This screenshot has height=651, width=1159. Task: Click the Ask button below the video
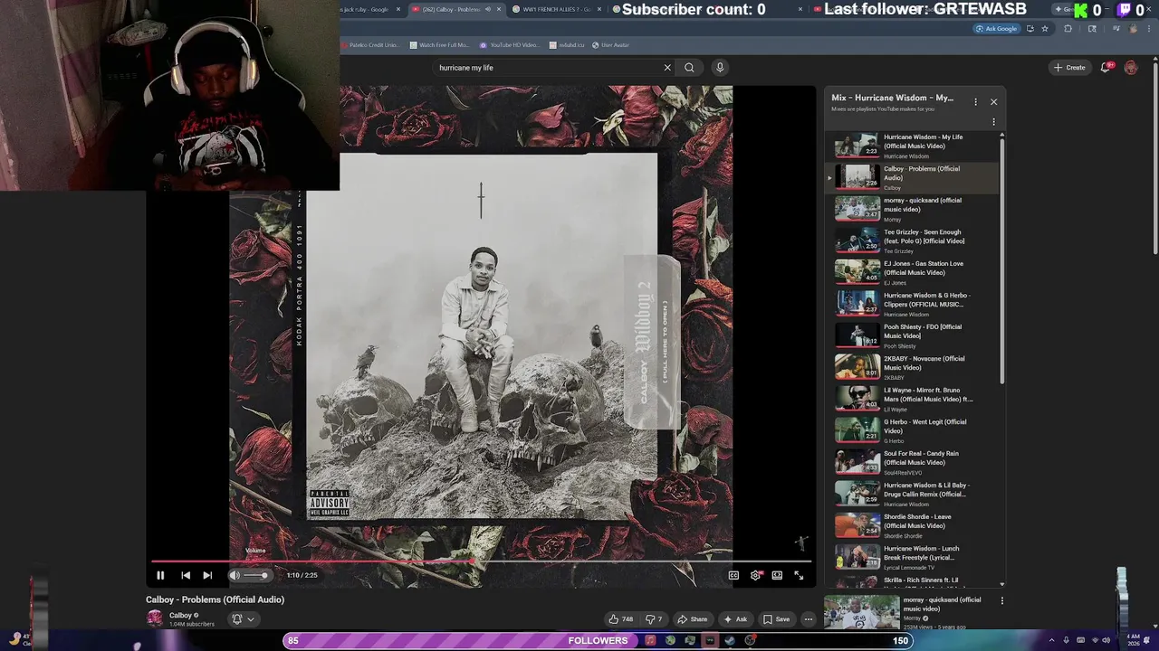click(734, 619)
